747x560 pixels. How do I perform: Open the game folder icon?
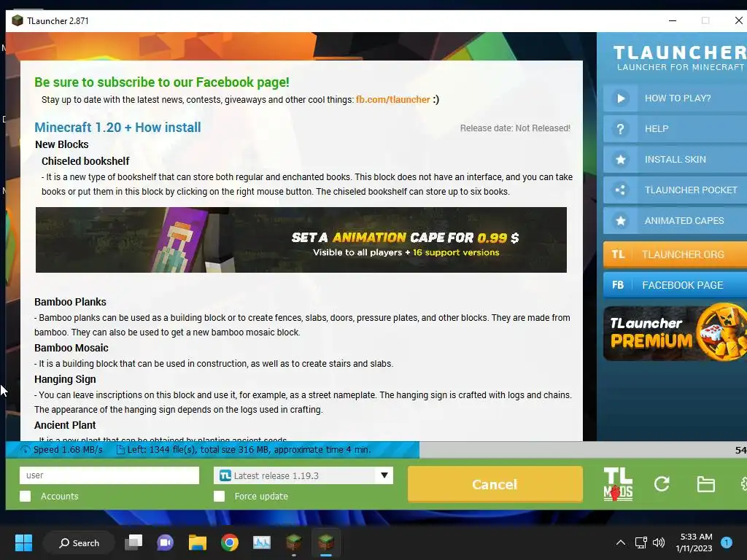705,484
